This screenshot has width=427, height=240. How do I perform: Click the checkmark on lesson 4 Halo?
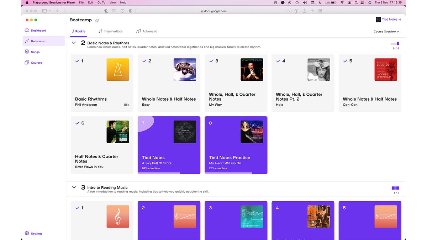(278, 61)
